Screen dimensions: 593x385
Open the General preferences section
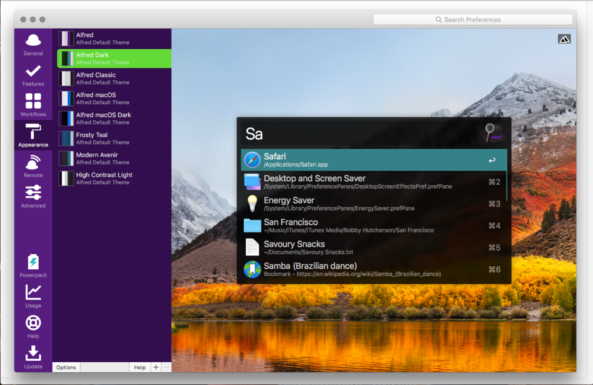(33, 44)
